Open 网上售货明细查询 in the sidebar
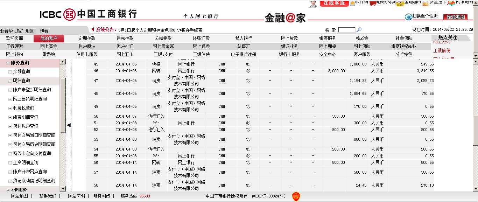The height and width of the screenshot is (202, 478). 30,99
